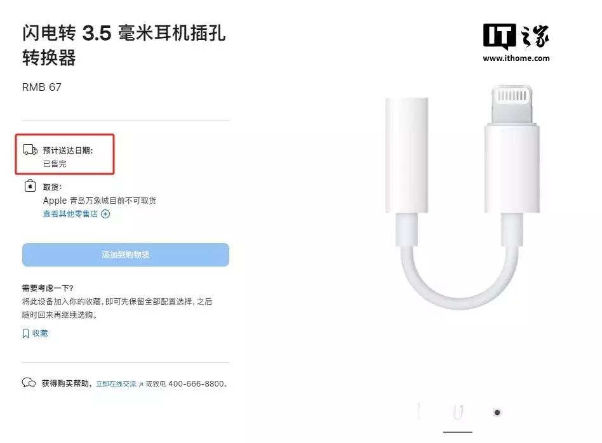Viewport: 602px width, 443px height.
Task: Open 立即在线交流 chat link
Action: [x=116, y=384]
